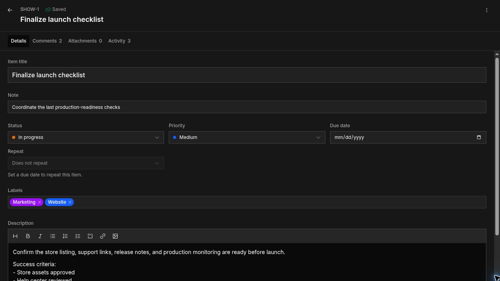Click the vertical scrollbar thumb
The image size is (500, 281).
[x=497, y=146]
